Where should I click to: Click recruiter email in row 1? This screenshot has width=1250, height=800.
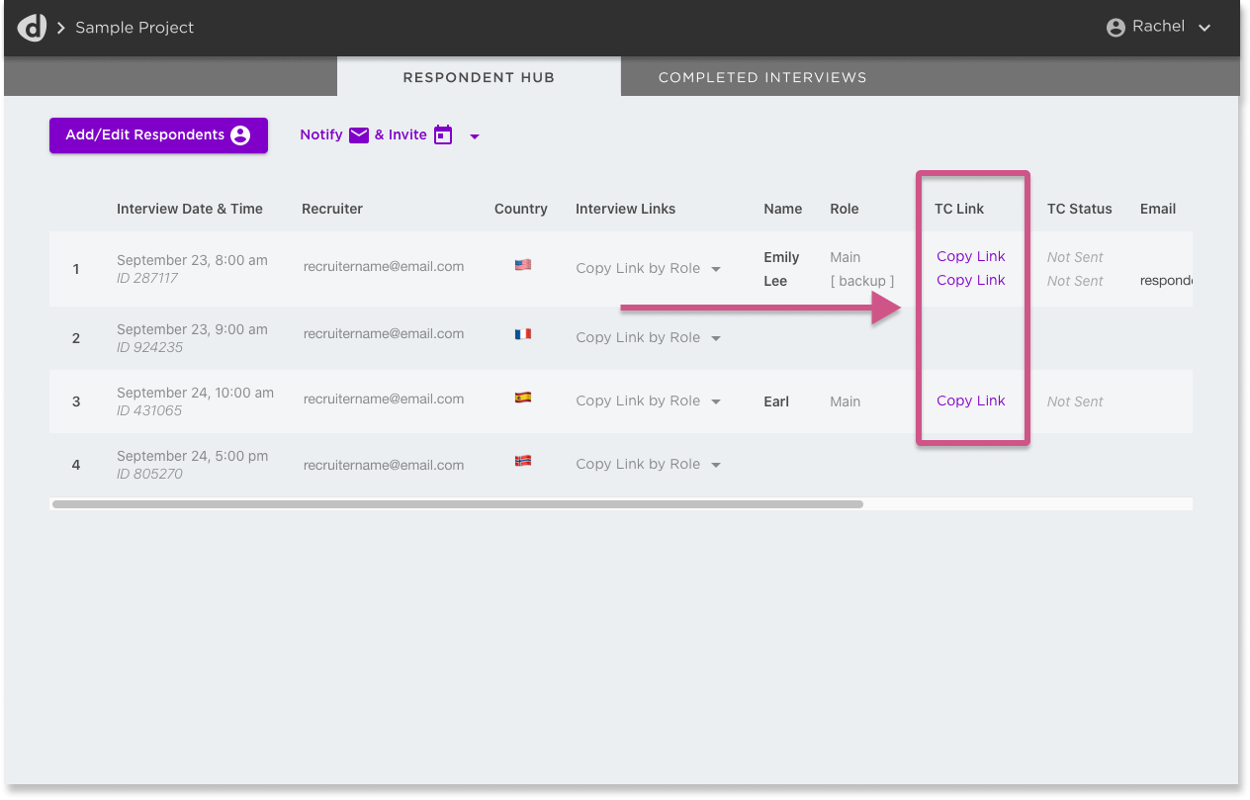click(384, 266)
